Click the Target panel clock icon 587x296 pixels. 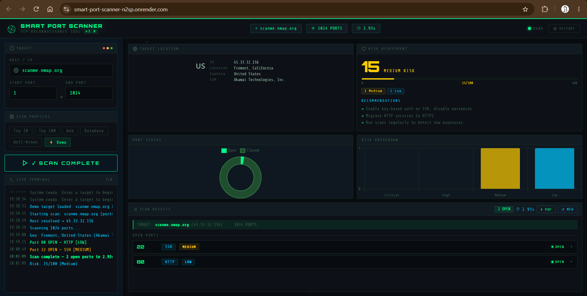tap(12, 48)
